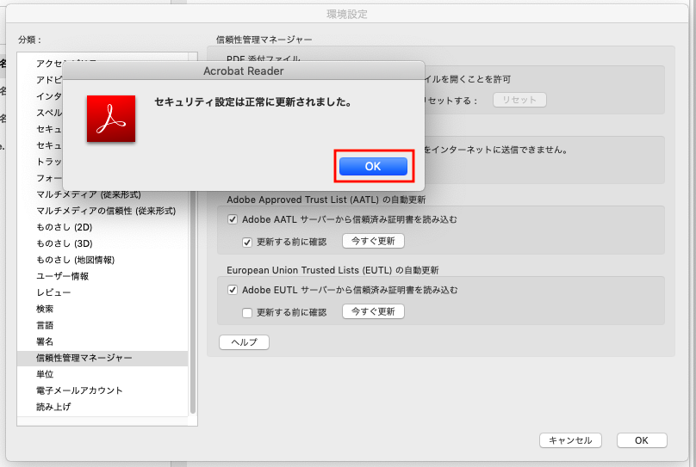Select 読み上げ category
Viewport: 696px width, 467px height.
click(103, 407)
